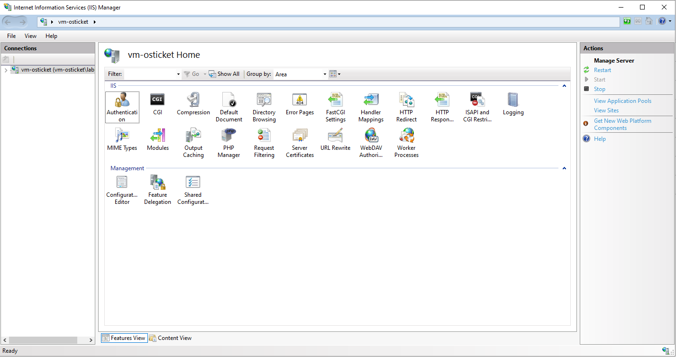Open Directory Browsing settings

point(264,107)
